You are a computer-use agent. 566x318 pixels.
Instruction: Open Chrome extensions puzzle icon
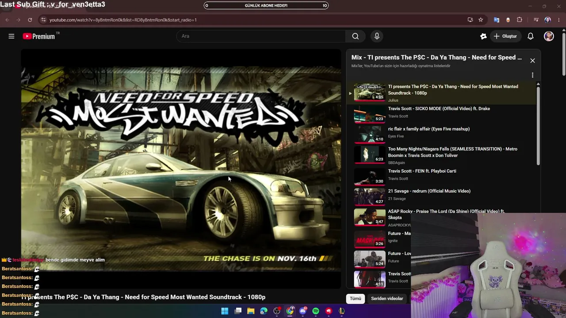tap(520, 20)
